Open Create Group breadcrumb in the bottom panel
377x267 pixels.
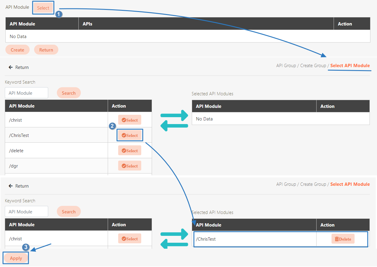[x=313, y=184]
